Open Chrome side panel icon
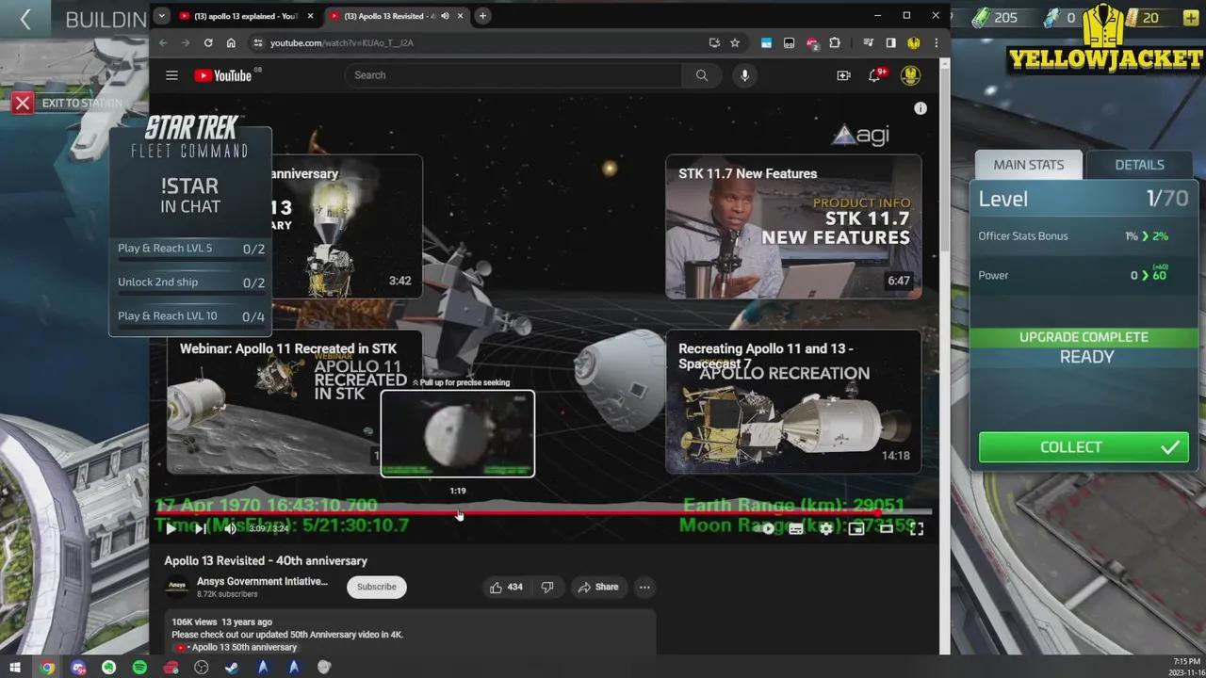 [x=890, y=42]
